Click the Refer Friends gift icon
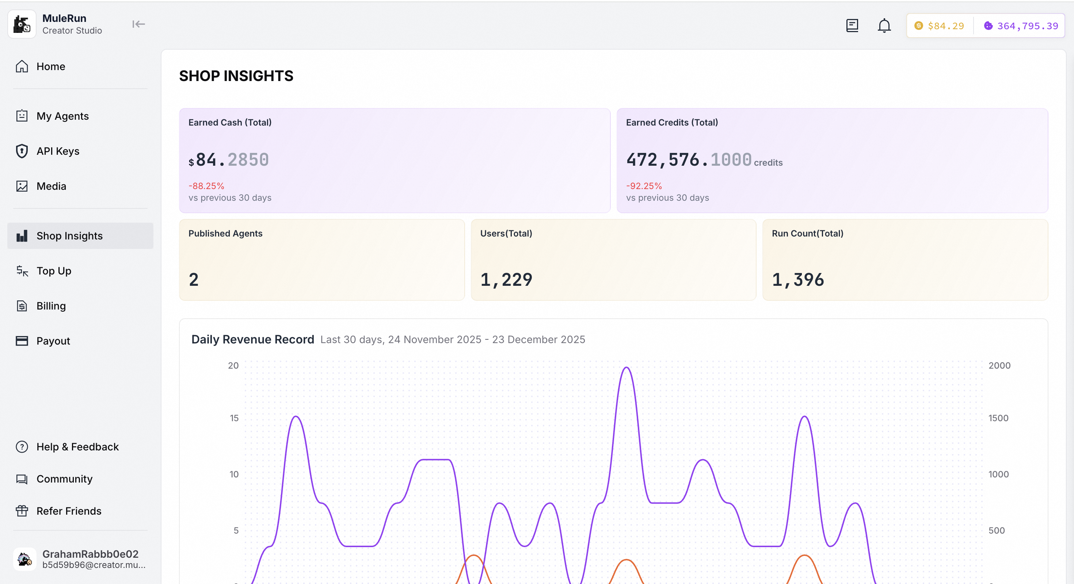The image size is (1074, 584). click(x=22, y=511)
